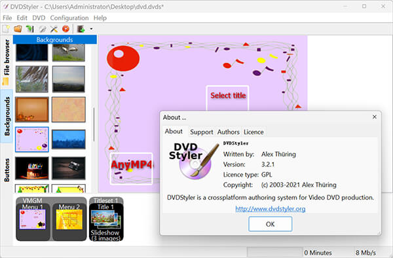
Task: Open the DVD menu
Action: (x=39, y=18)
